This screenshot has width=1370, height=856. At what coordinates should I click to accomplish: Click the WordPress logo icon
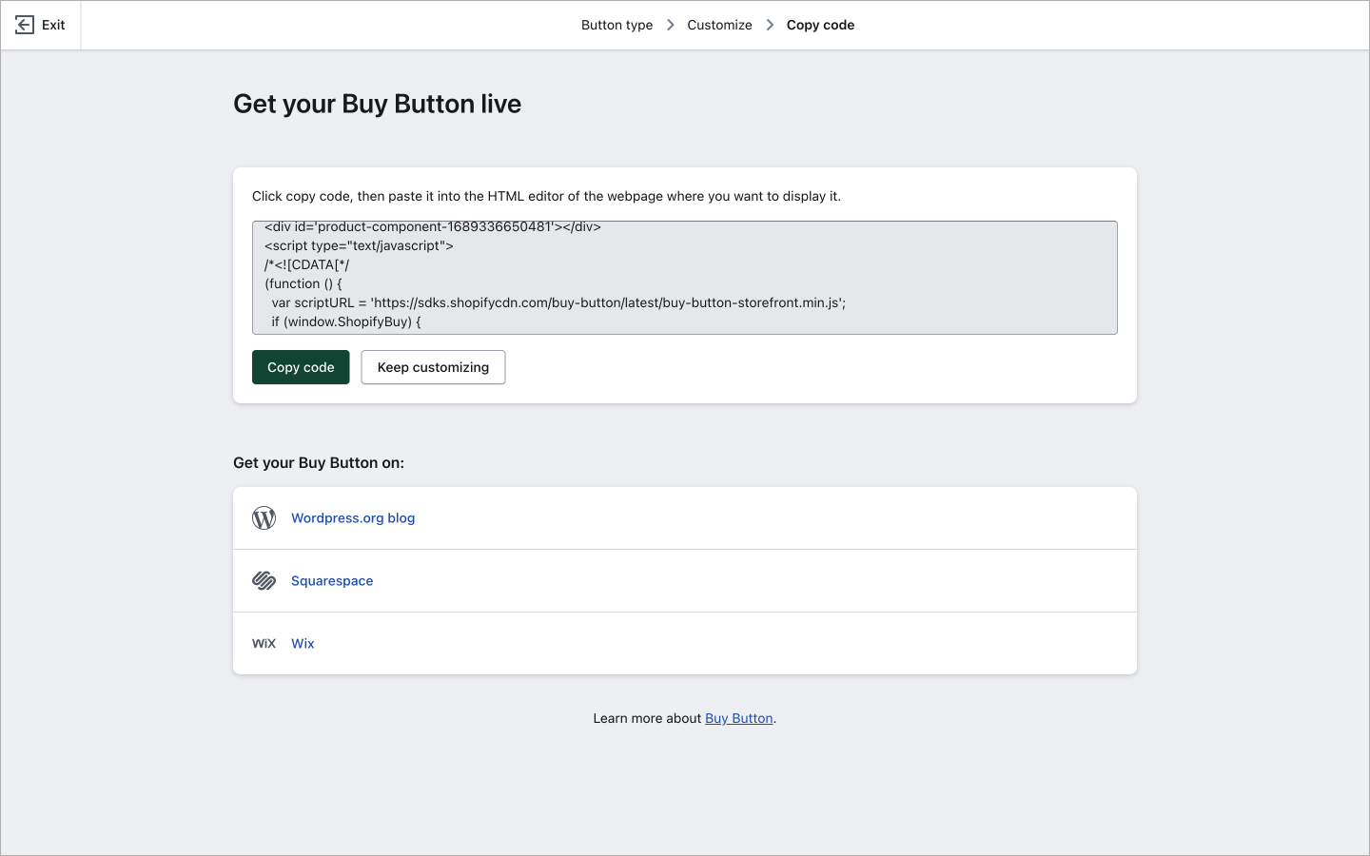[x=264, y=518]
